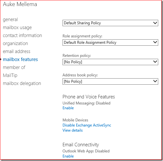
Task: Disable Exchange ActiveSync
Action: coord(87,125)
